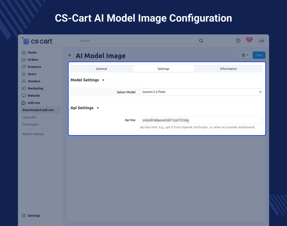Select the Settings tab
Image resolution: width=287 pixels, height=226 pixels.
pyautogui.click(x=163, y=69)
